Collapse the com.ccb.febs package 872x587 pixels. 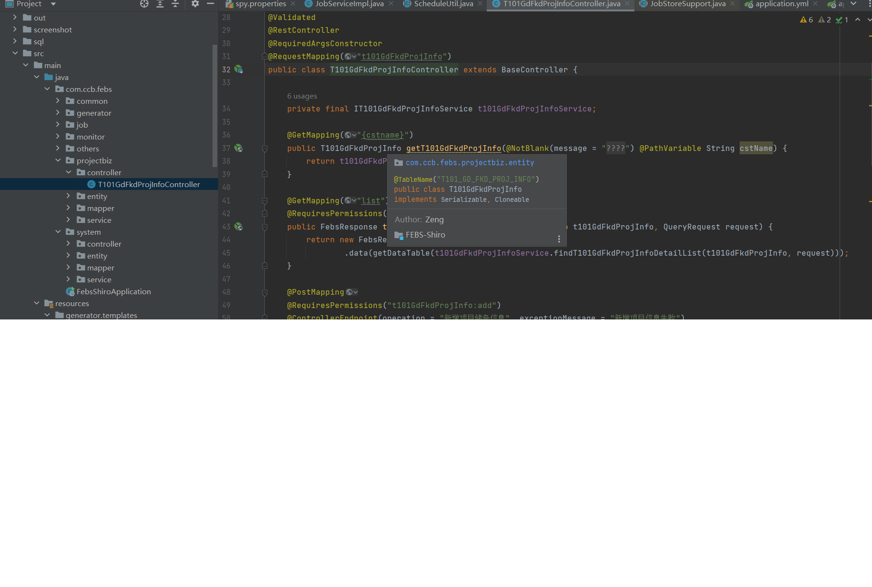[x=47, y=89]
